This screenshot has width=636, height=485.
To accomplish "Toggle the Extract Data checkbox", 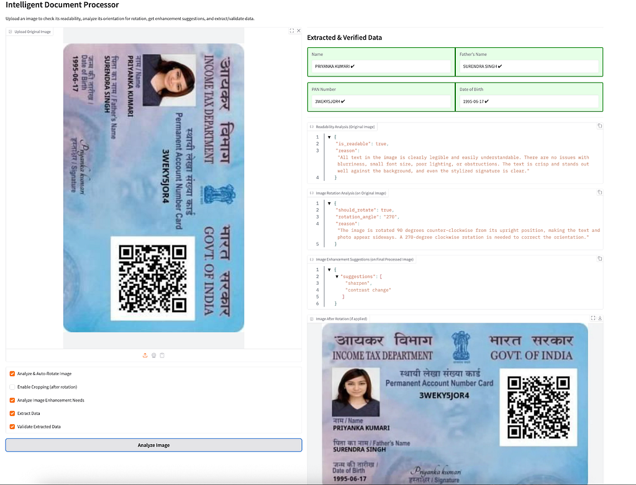I will [12, 413].
